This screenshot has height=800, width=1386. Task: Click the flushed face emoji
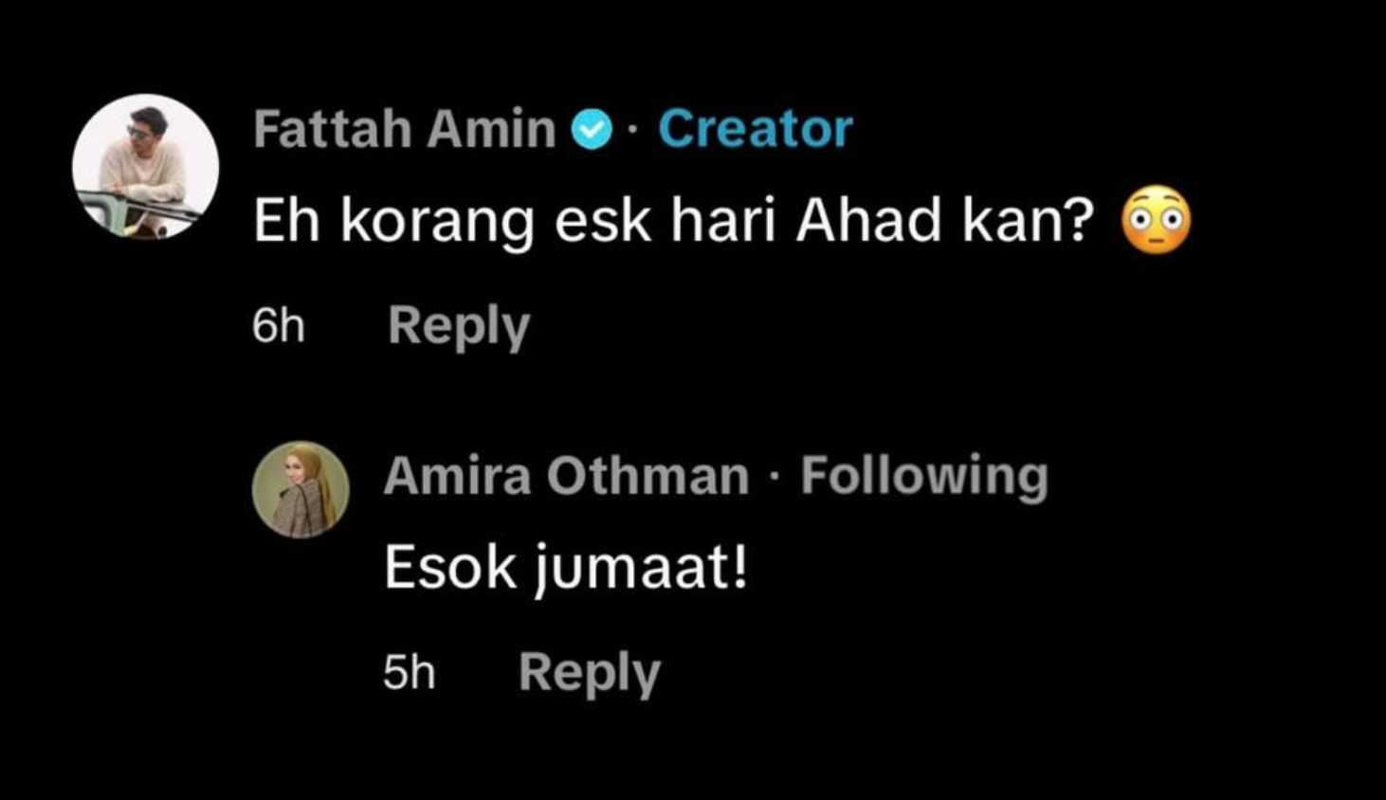(1156, 222)
